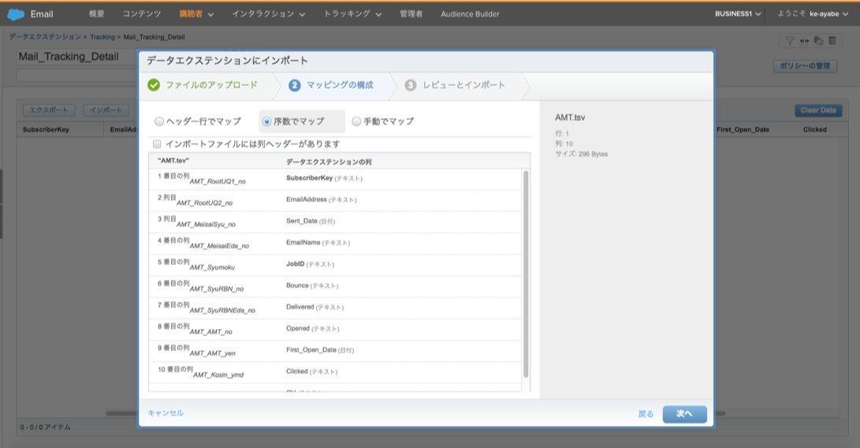Click JobID (テキスト) mapping target
Image resolution: width=860 pixels, height=448 pixels.
coord(310,263)
